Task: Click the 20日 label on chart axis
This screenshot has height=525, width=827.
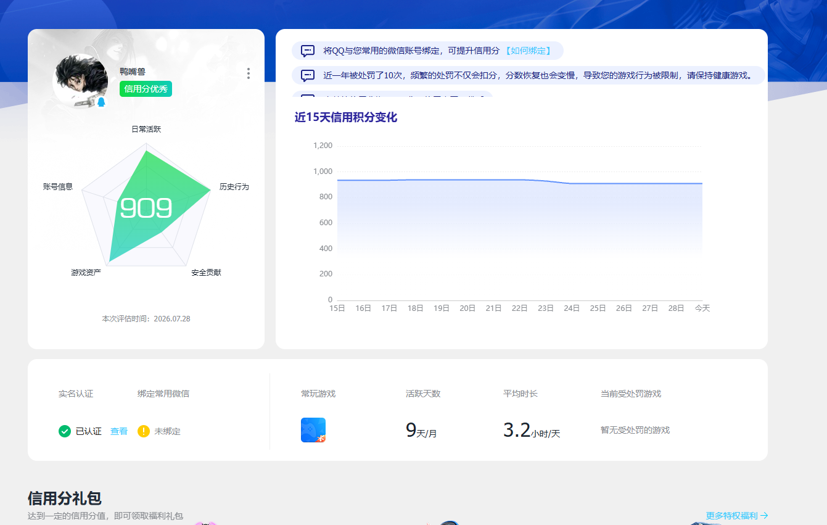Action: [467, 308]
